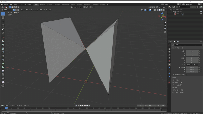Open the XYZ Euler rotation mode dropdown
This screenshot has height=114, width=203.
coord(192,65)
